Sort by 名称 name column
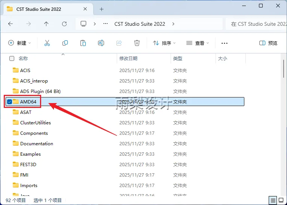 click(23, 59)
